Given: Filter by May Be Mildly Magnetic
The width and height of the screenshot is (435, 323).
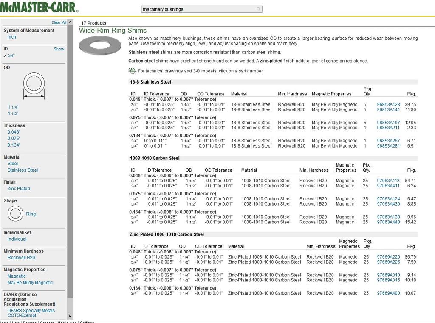Looking at the screenshot, I should click(30, 283).
